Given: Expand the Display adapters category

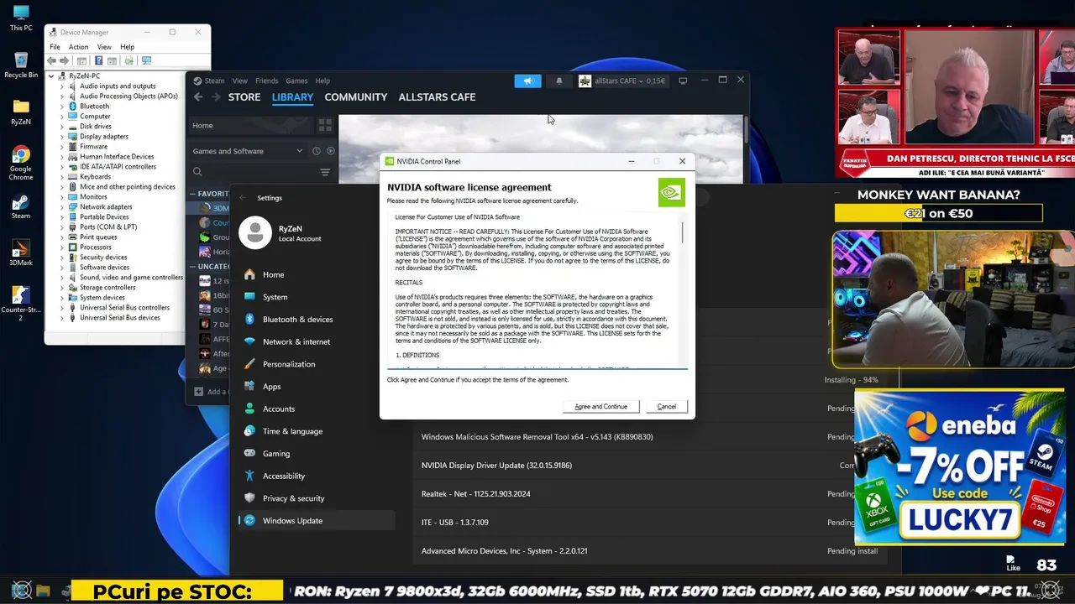Looking at the screenshot, I should [61, 137].
